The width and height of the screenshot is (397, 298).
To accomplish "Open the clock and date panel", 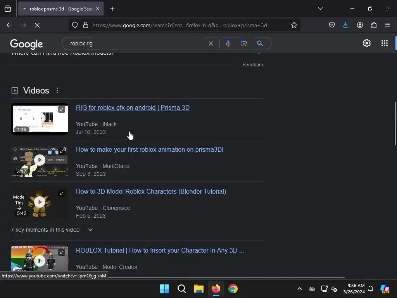I will point(354,289).
